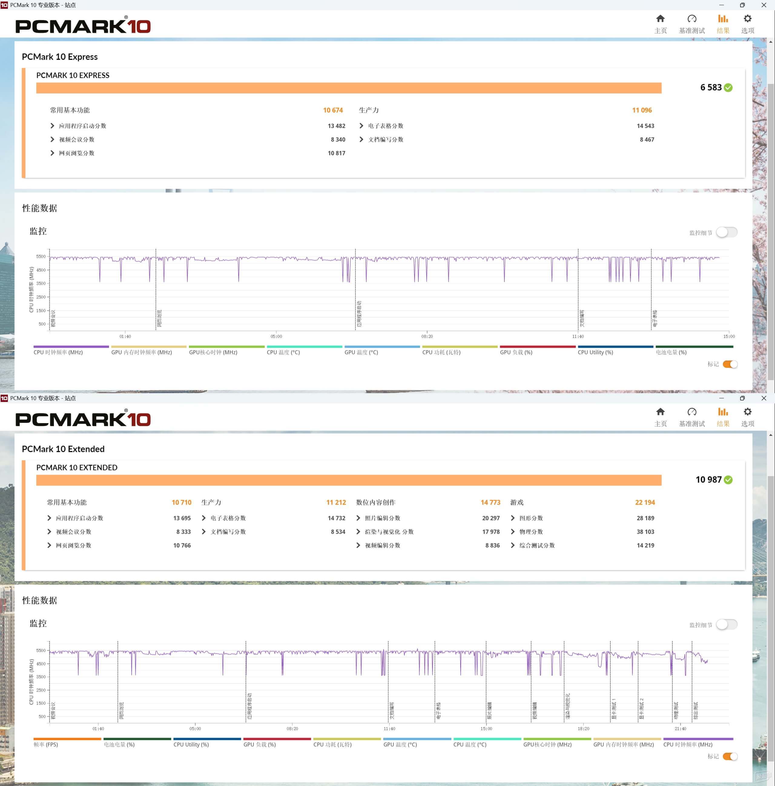Open the Options gear icon in bottom window

[x=747, y=412]
